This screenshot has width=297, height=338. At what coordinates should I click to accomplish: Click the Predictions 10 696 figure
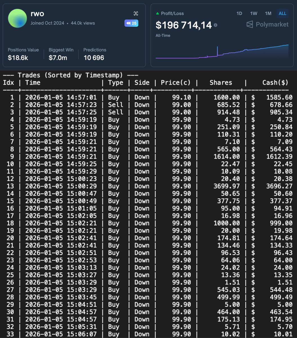[94, 58]
